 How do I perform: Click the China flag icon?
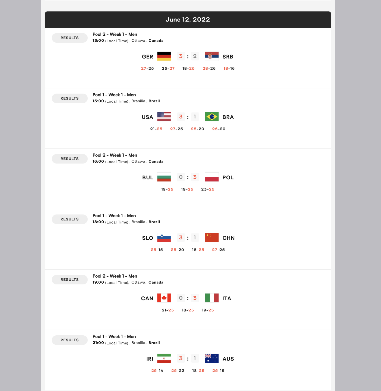click(212, 238)
